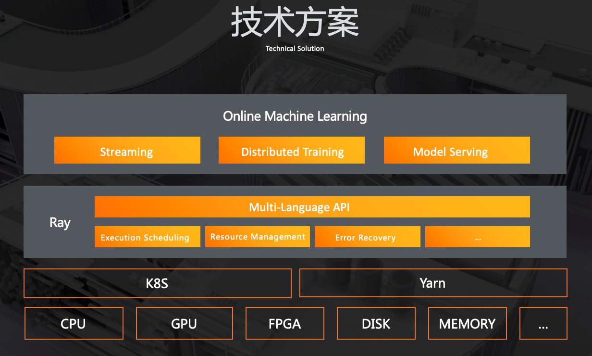Select the Ray layer label
Image resolution: width=592 pixels, height=356 pixels.
(x=60, y=223)
